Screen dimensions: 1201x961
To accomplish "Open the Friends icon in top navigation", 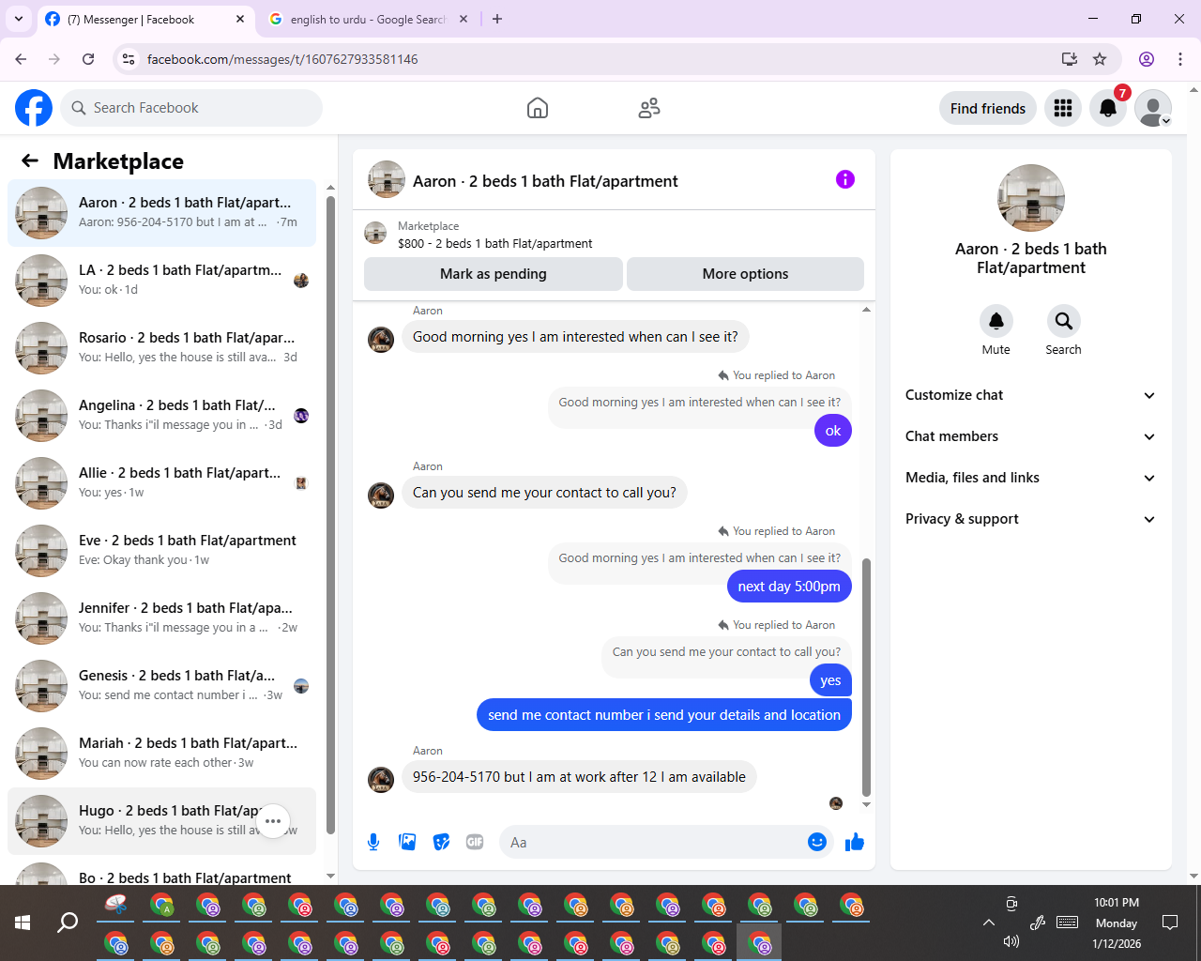I will pyautogui.click(x=649, y=108).
